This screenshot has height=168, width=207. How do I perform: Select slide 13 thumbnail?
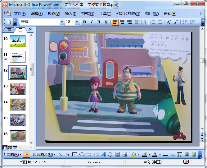(x=18, y=89)
